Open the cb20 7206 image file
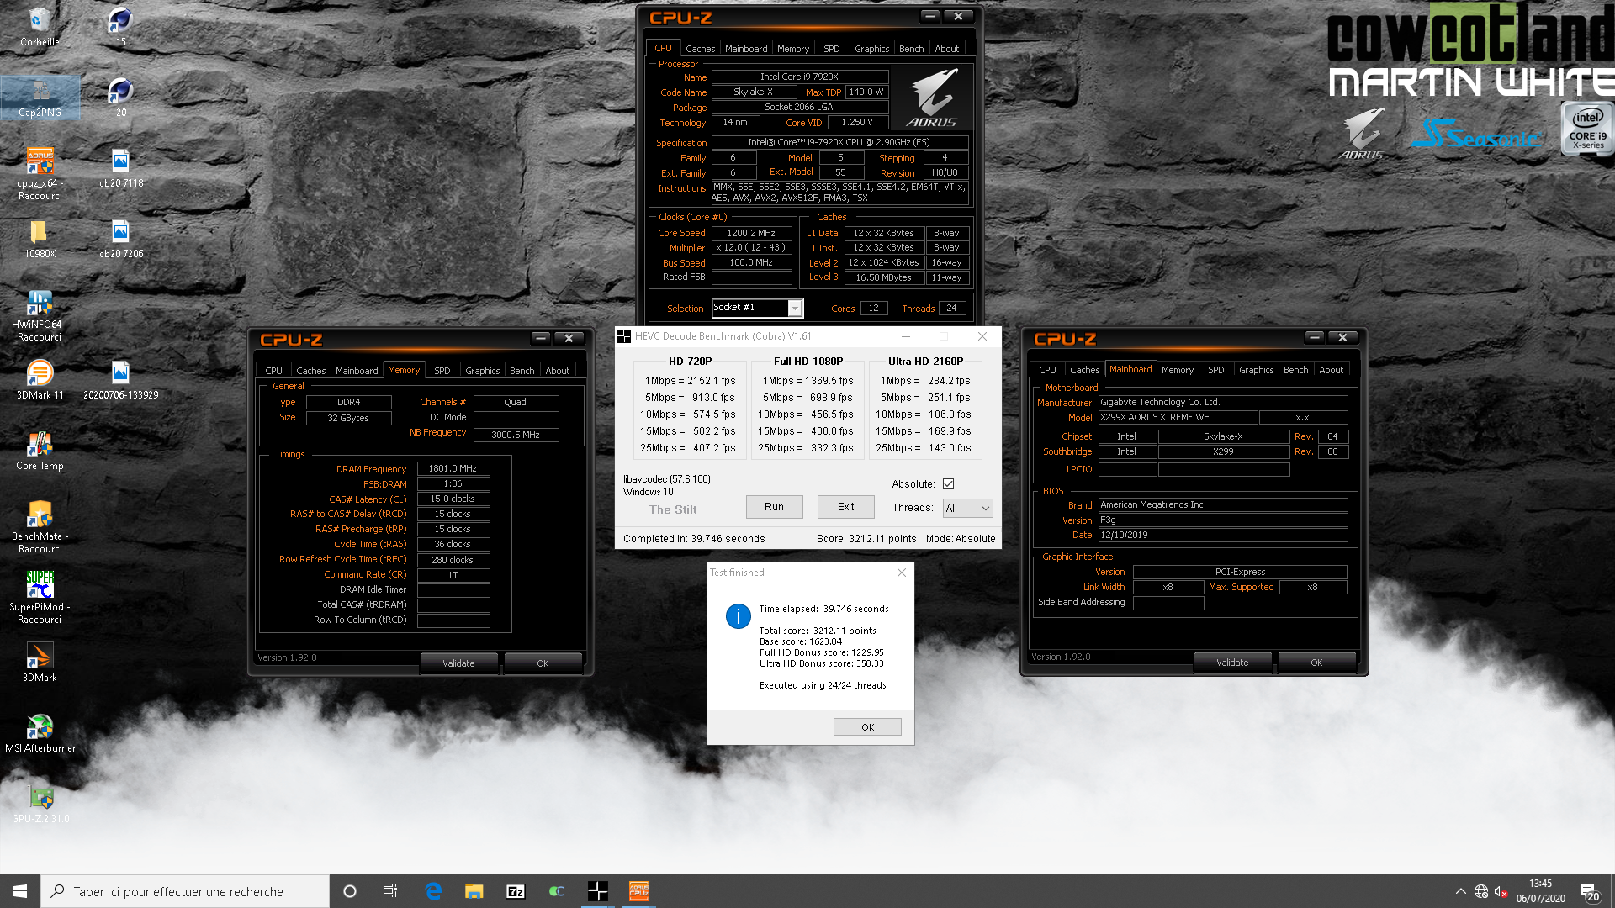 [120, 237]
